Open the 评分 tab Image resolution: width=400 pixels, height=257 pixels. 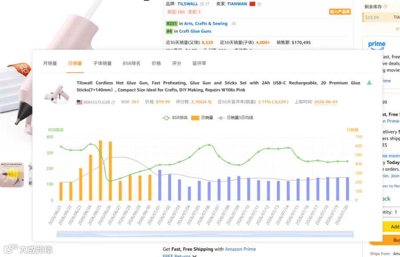point(176,63)
